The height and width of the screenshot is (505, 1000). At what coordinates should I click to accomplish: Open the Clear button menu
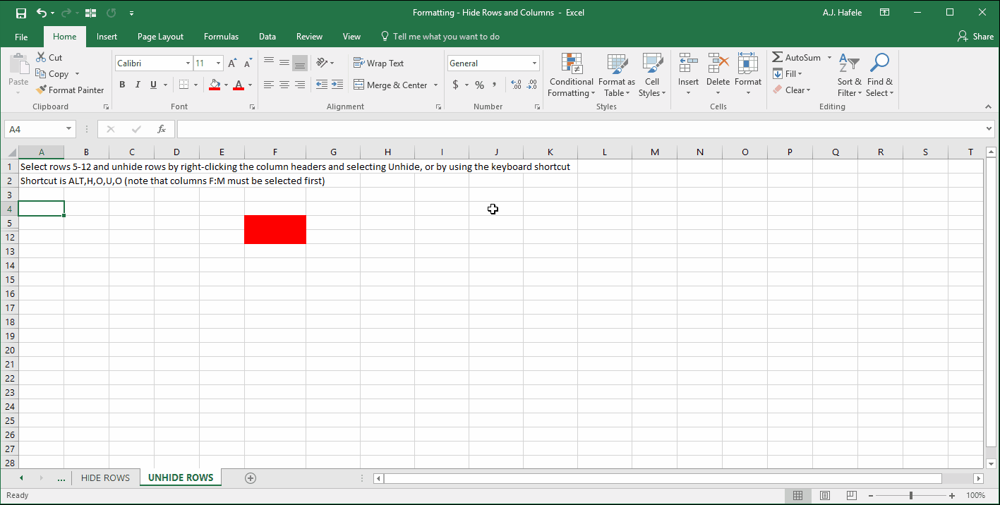(791, 90)
